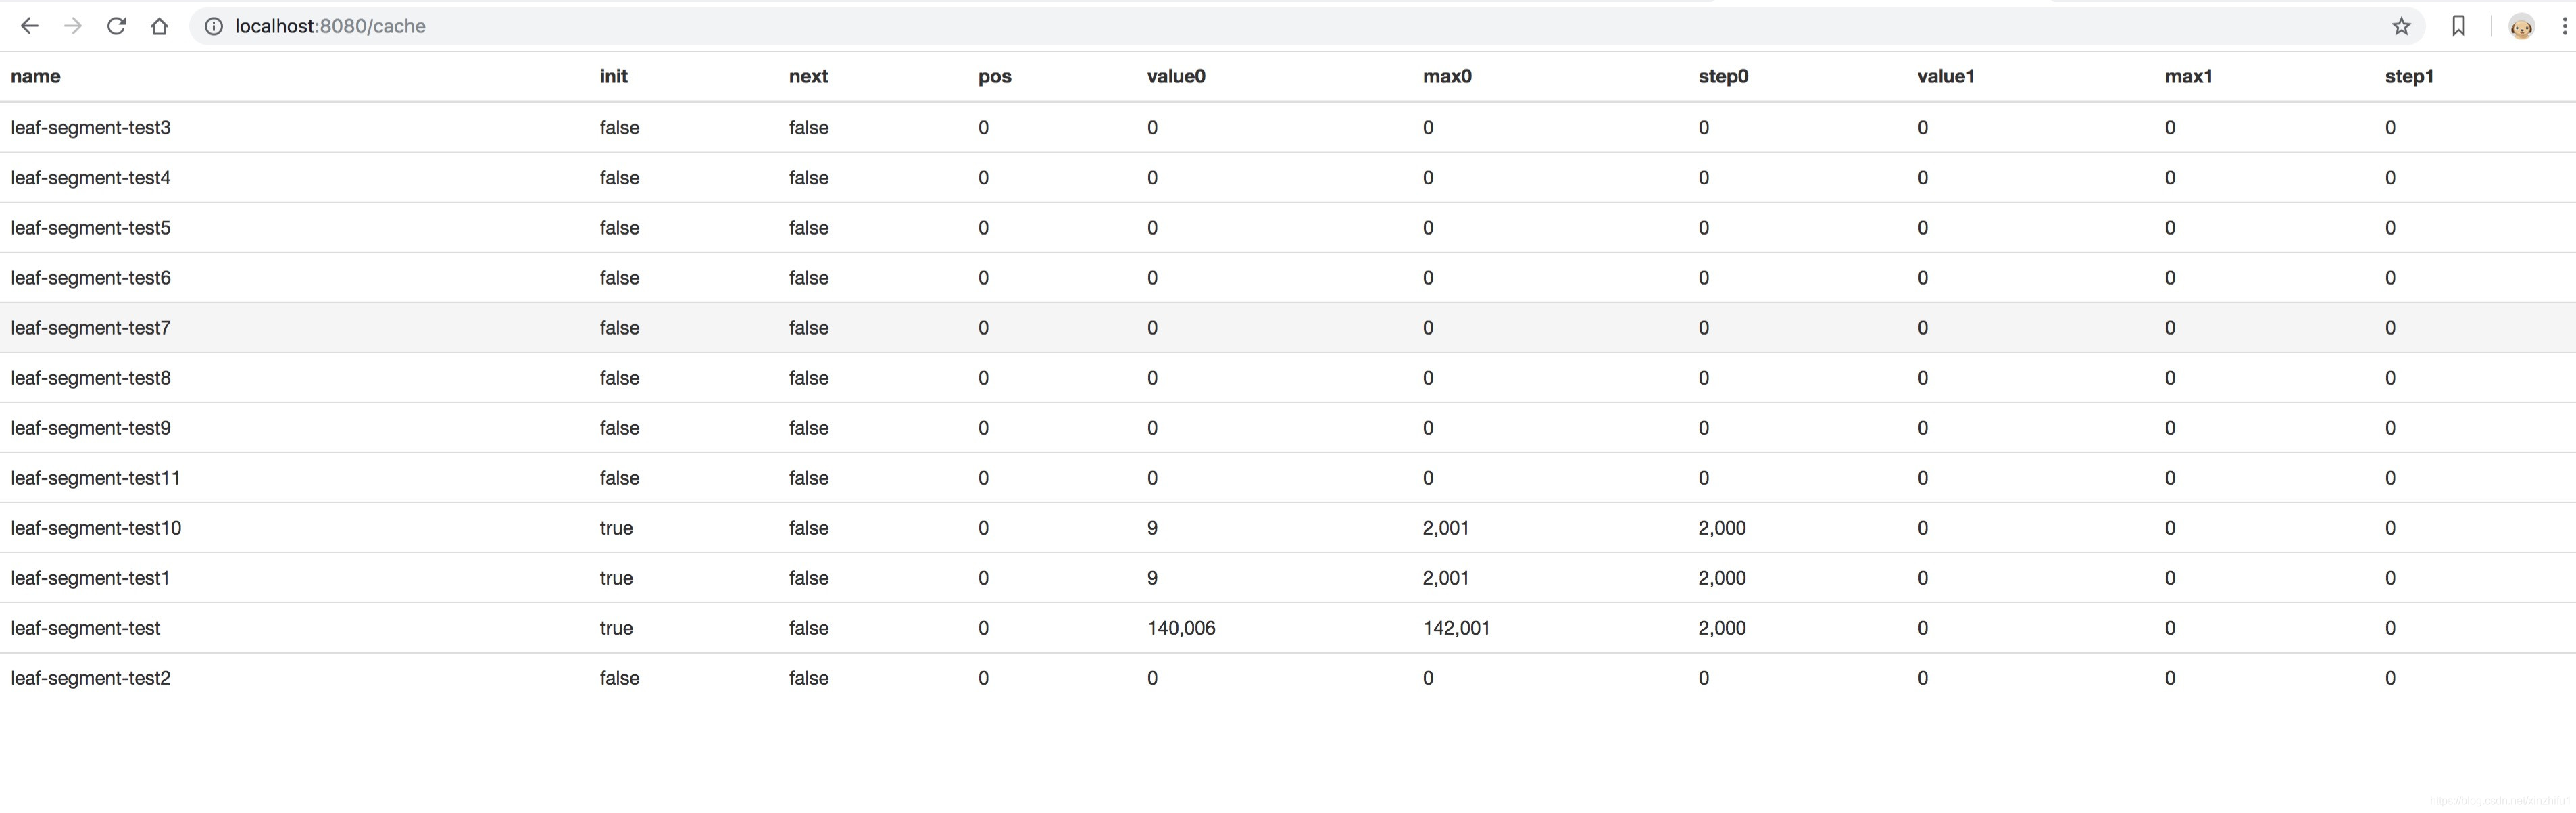Open site information icon in address bar
Image resolution: width=2576 pixels, height=813 pixels.
click(213, 26)
